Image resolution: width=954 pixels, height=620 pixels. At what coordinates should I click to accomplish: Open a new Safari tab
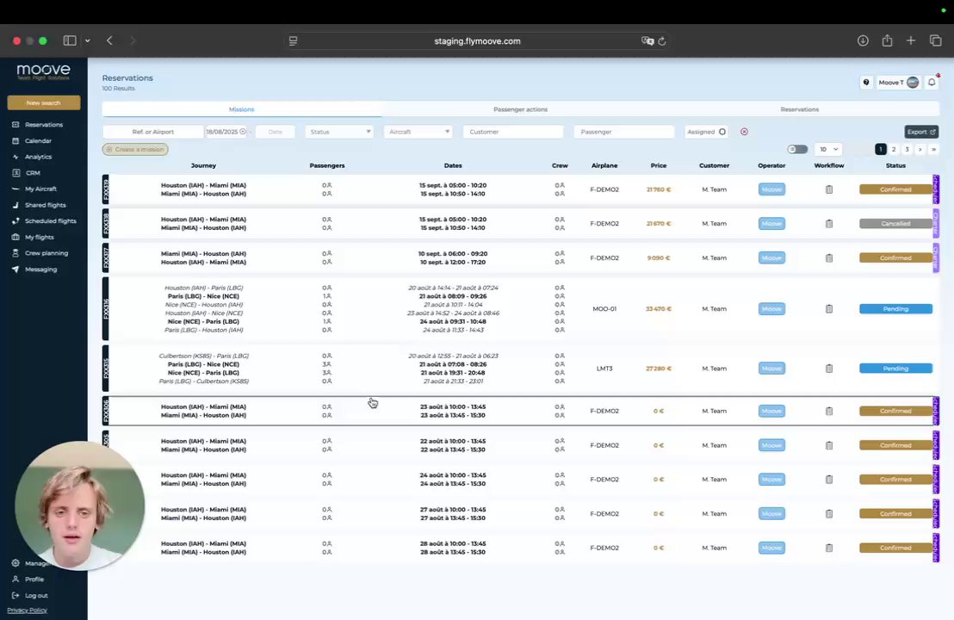pyautogui.click(x=911, y=40)
